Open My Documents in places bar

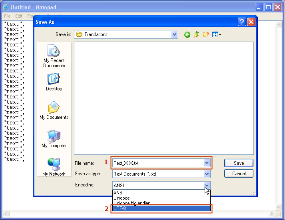(x=54, y=111)
